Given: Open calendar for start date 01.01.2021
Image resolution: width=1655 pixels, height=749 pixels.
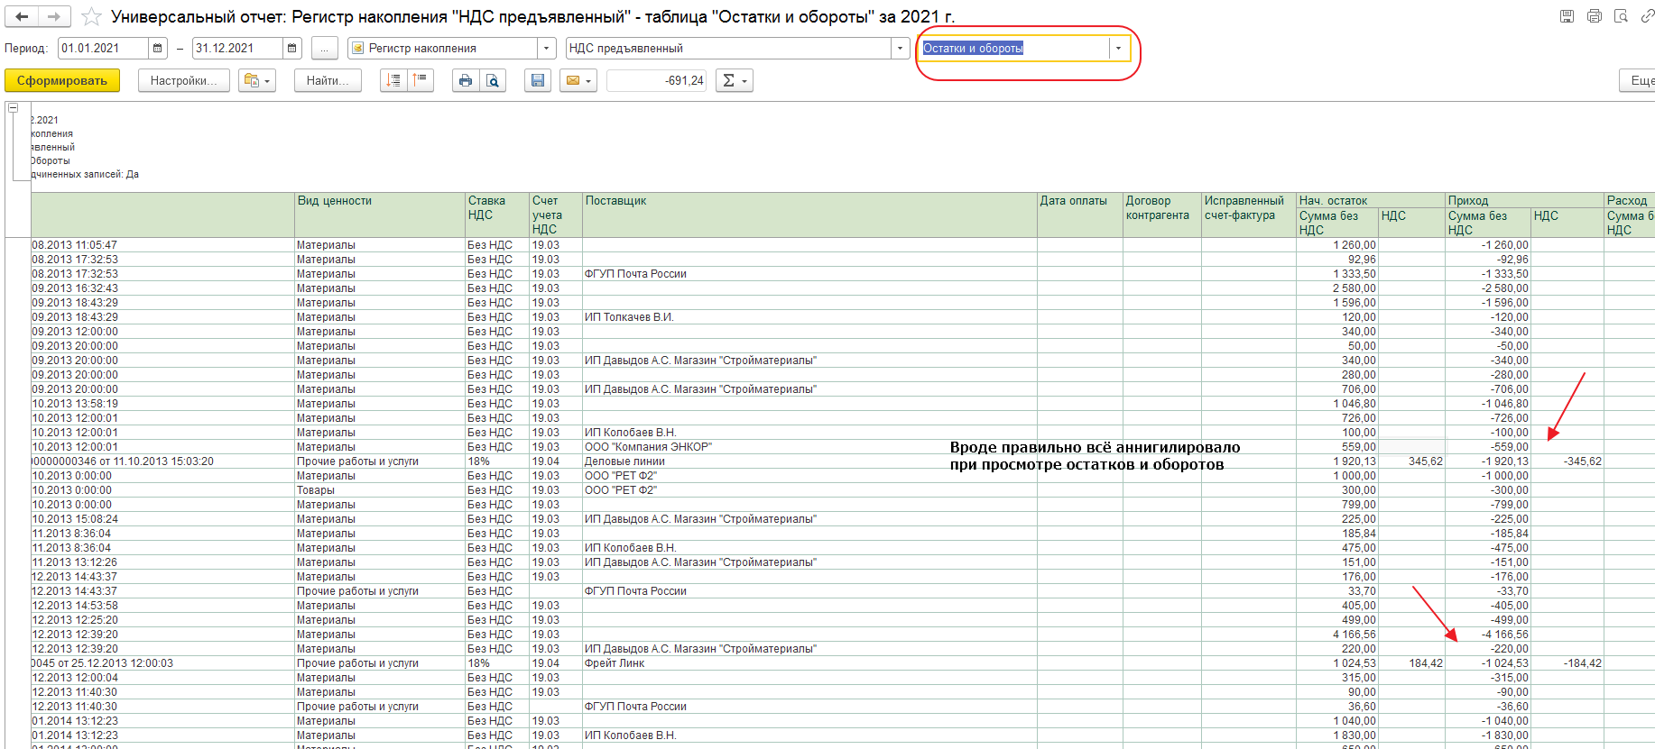Looking at the screenshot, I should pos(158,49).
